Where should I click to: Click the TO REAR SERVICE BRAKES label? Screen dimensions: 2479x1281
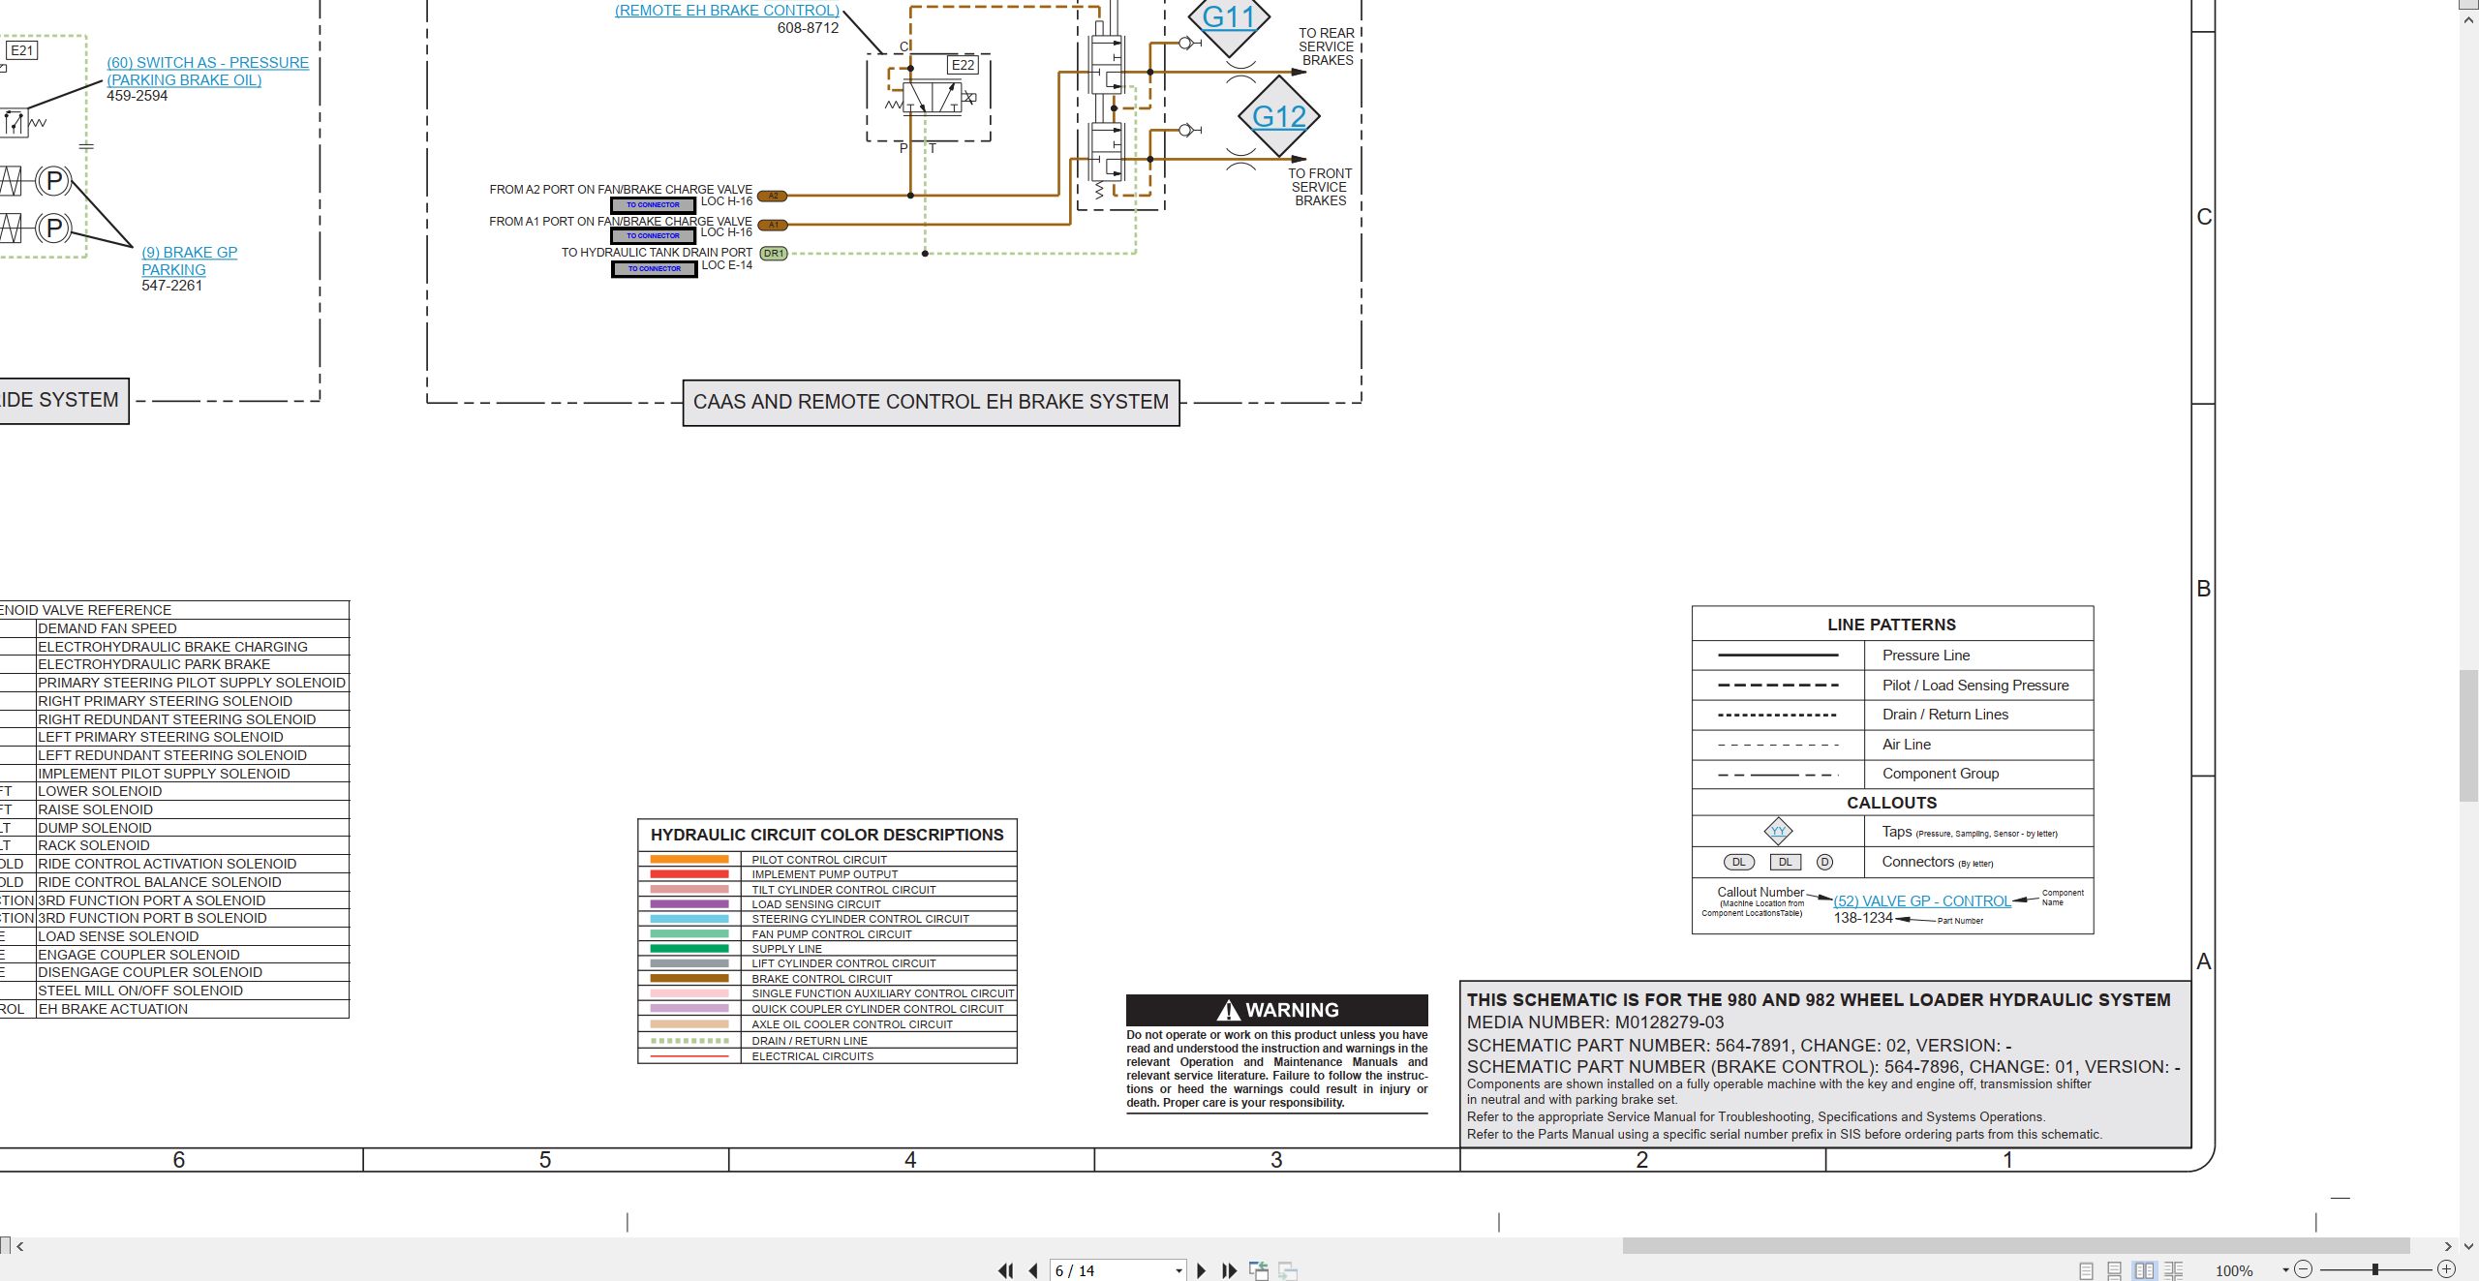pos(1327,46)
